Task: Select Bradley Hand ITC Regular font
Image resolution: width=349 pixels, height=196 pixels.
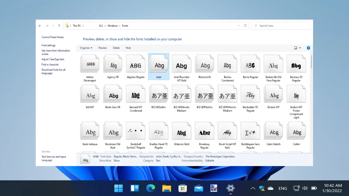Action: (159, 131)
